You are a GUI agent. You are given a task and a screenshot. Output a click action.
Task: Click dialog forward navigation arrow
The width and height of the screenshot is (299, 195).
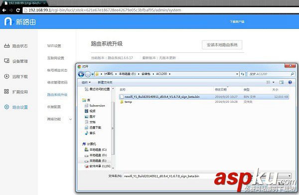coord(88,74)
